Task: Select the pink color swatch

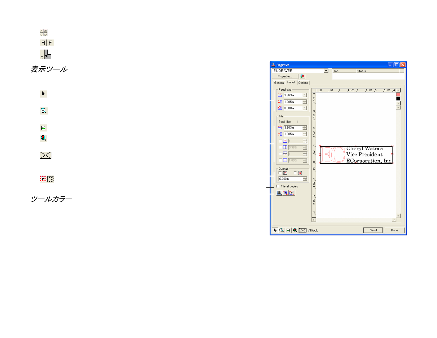Action: 398,94
